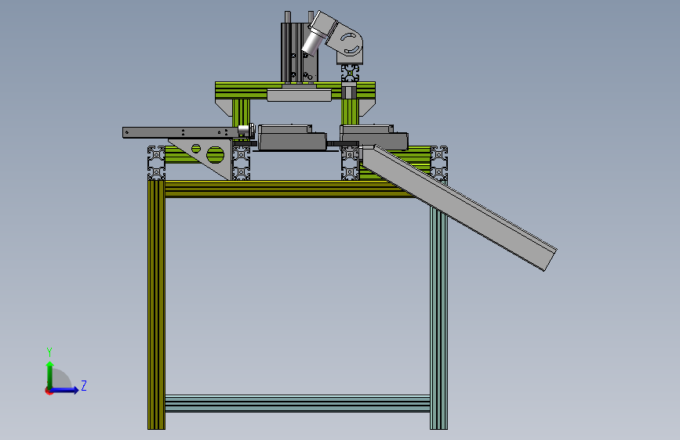Click the blue Z axis arrow of the triad
This screenshot has height=440, width=680.
click(65, 390)
